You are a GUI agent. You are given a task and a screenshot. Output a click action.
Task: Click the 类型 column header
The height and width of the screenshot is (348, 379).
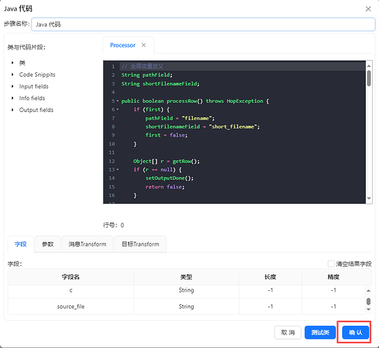[x=186, y=277]
